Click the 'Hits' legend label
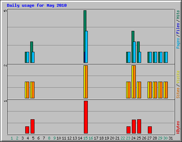Viewport: 182px width, 142px height. [x=178, y=15]
